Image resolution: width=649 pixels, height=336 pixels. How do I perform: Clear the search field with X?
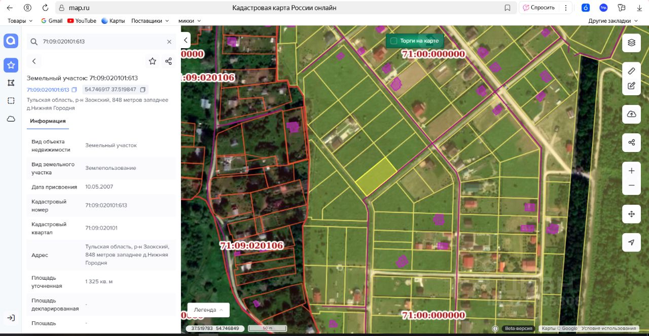tap(169, 42)
